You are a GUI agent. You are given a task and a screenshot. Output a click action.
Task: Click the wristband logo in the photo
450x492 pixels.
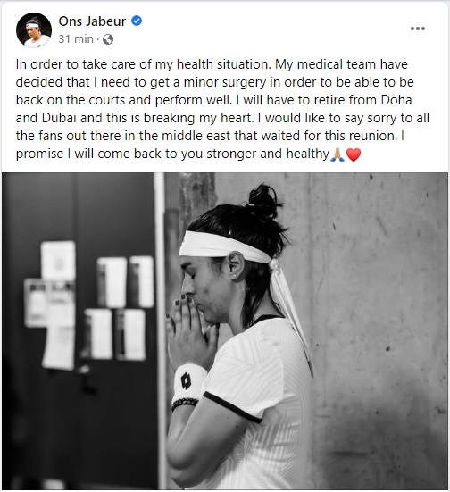click(186, 381)
